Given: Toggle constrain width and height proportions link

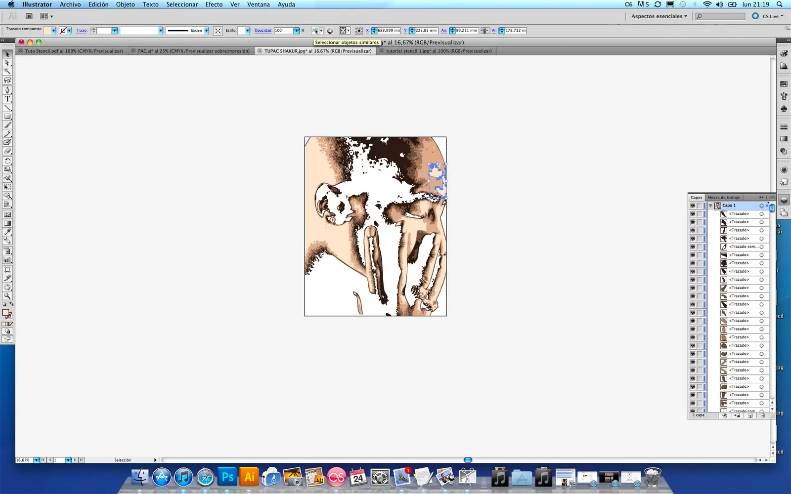Looking at the screenshot, I should click(x=485, y=31).
